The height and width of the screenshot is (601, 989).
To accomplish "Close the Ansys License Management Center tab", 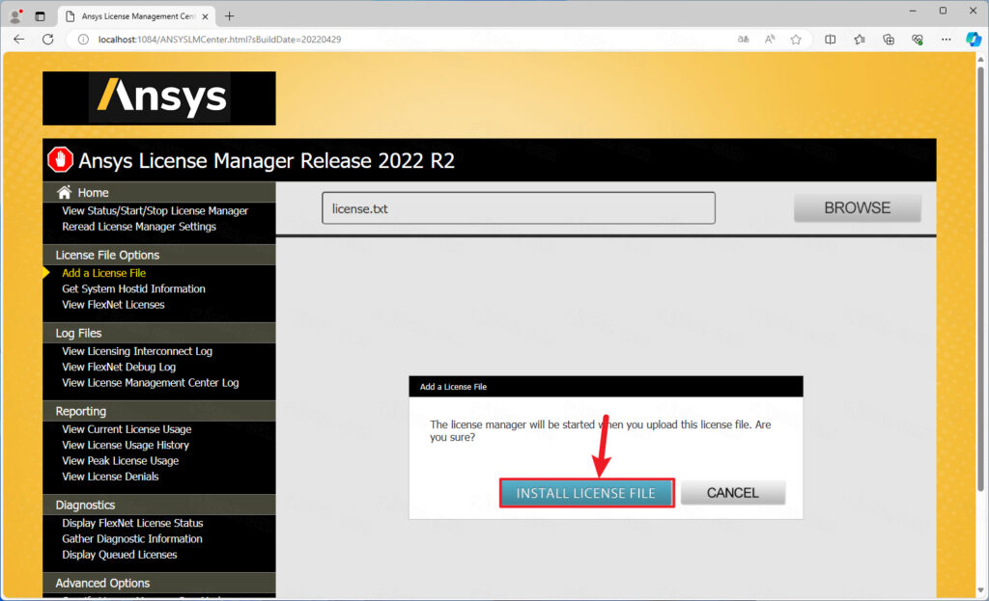I will click(205, 16).
